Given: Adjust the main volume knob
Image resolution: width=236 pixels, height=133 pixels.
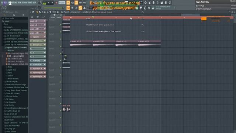Looking at the screenshot, I should (x=39, y=3).
